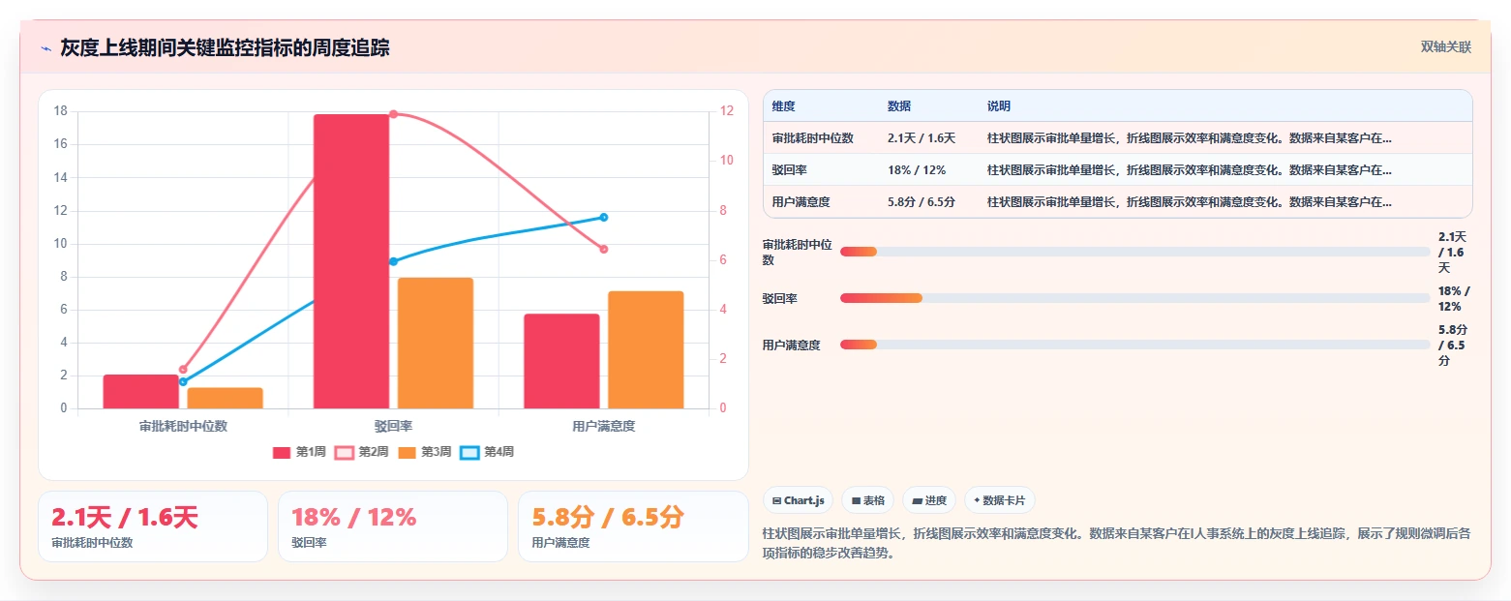Viewport: 1511px width, 601px height.
Task: Click the description paragraph starting with 柱状图展示
Action: [x=1117, y=543]
